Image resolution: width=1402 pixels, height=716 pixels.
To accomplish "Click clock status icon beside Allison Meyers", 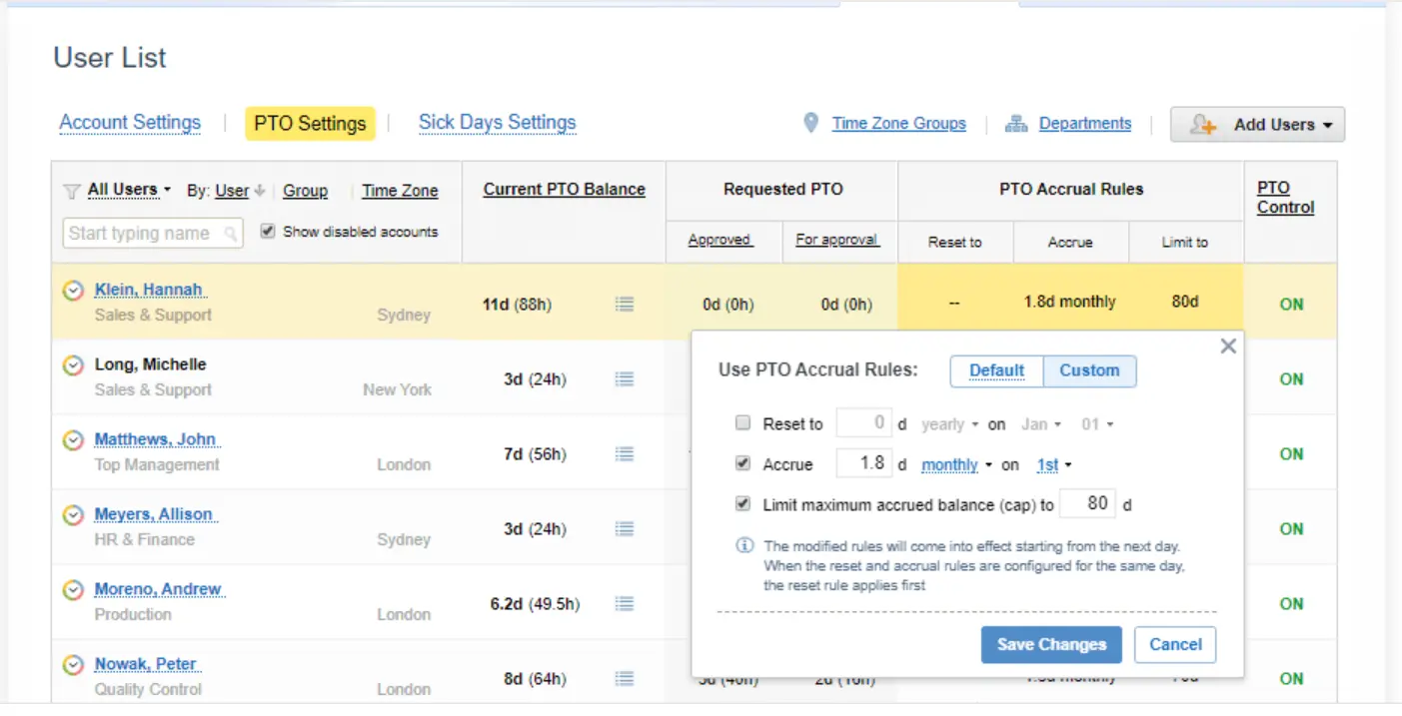I will pyautogui.click(x=73, y=515).
